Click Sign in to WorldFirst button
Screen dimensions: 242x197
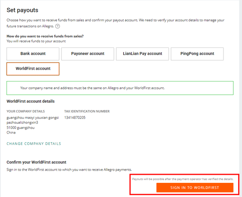coord(195,188)
